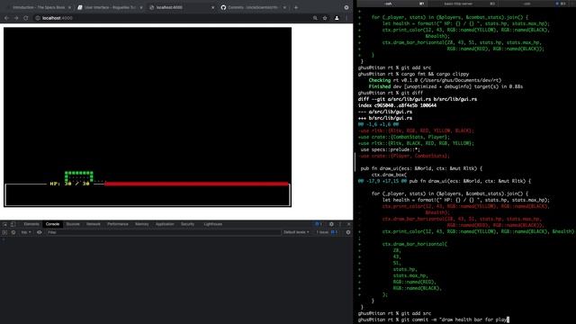Close the localhost:4000 tab
Image resolution: width=576 pixels, height=324 pixels.
point(212,7)
